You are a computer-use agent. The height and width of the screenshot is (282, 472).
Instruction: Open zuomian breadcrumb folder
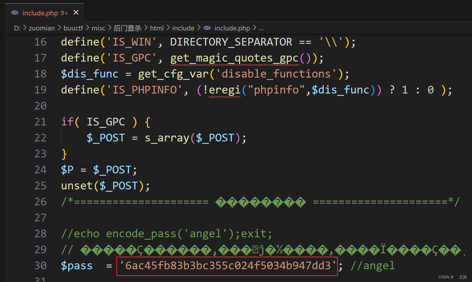pos(42,28)
